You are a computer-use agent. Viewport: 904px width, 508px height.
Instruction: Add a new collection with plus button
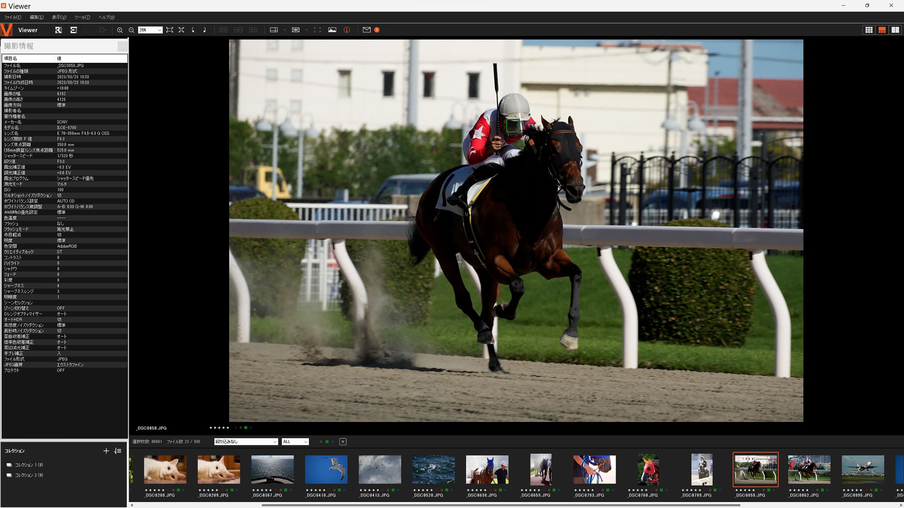click(x=106, y=451)
